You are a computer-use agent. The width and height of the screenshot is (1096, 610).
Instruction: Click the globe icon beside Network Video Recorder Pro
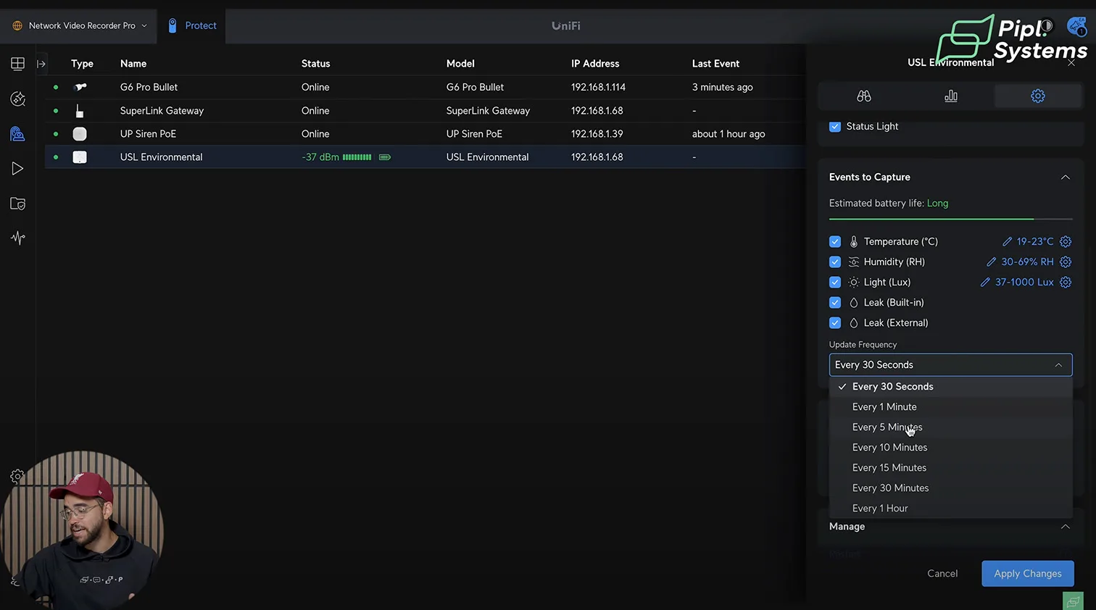point(17,25)
